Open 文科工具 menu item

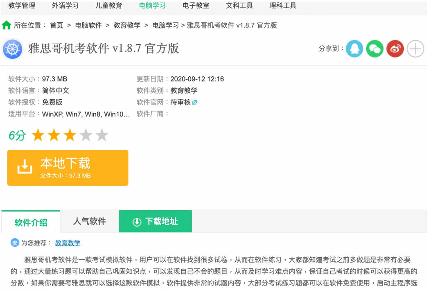(239, 6)
